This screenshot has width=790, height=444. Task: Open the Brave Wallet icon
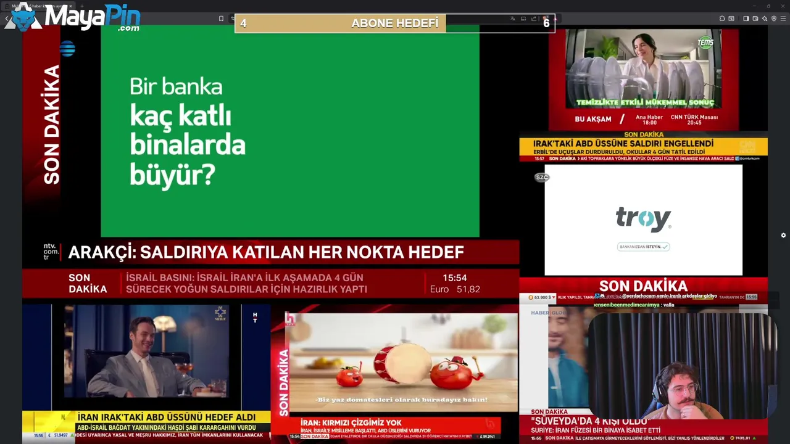click(755, 18)
